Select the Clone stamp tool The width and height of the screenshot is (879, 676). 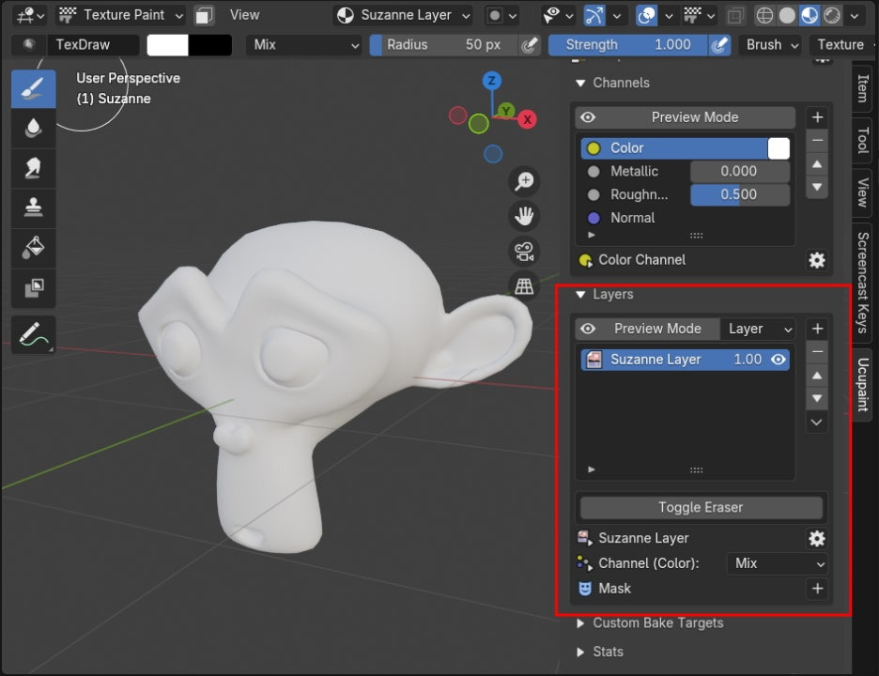(33, 207)
